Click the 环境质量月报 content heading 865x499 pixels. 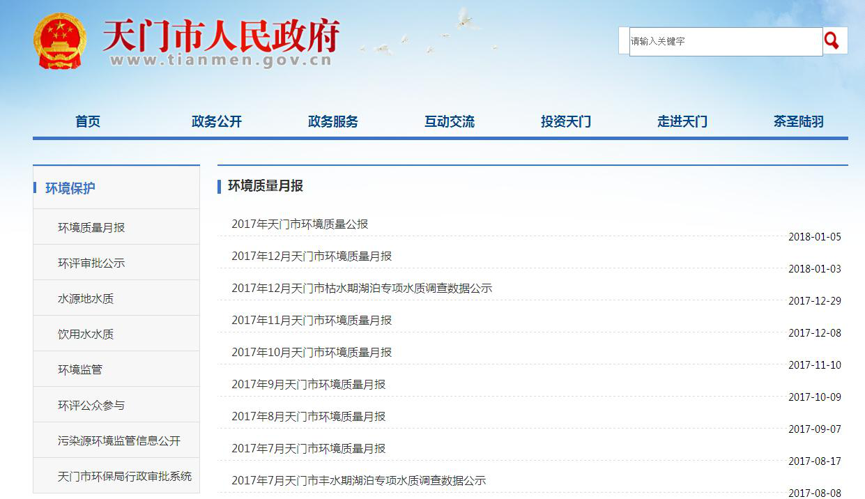[x=266, y=185]
